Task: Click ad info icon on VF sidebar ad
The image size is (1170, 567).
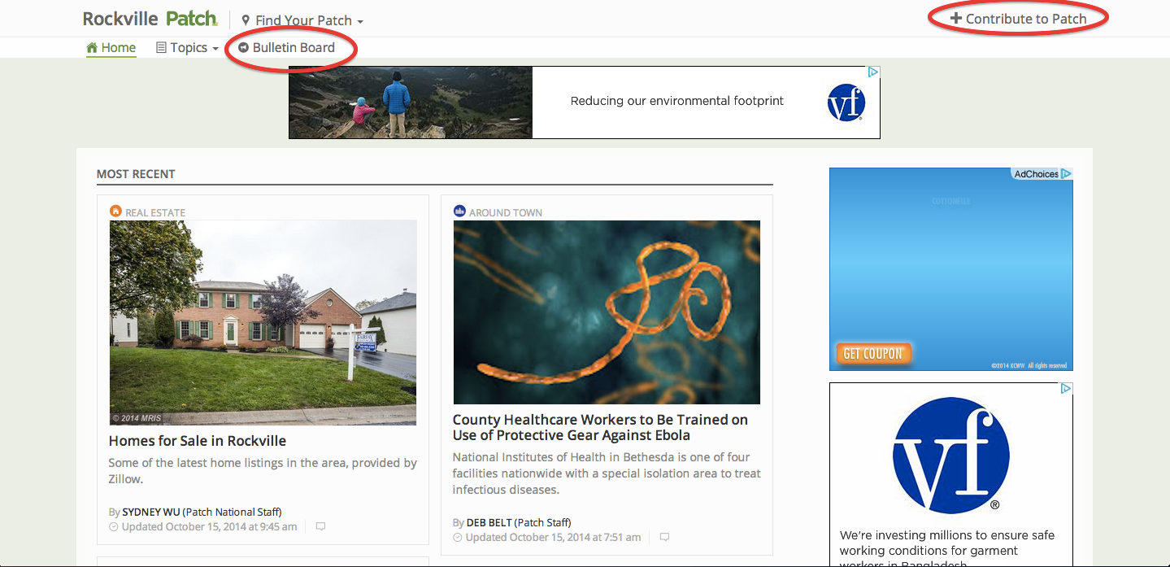Action: [x=1066, y=389]
